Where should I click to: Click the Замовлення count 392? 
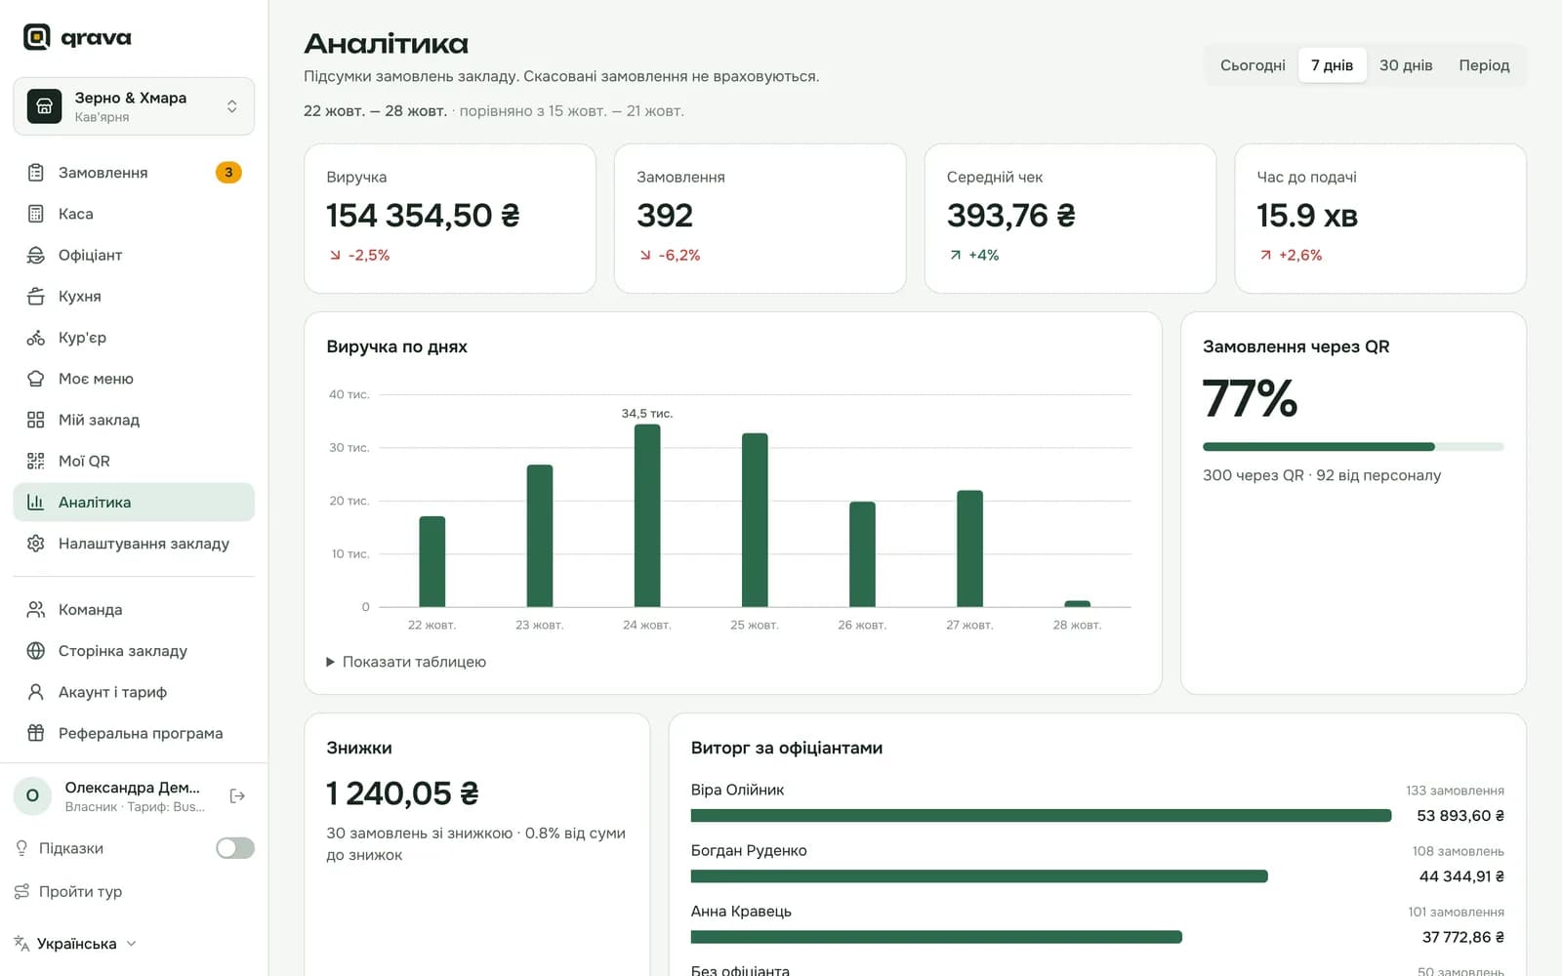(665, 216)
